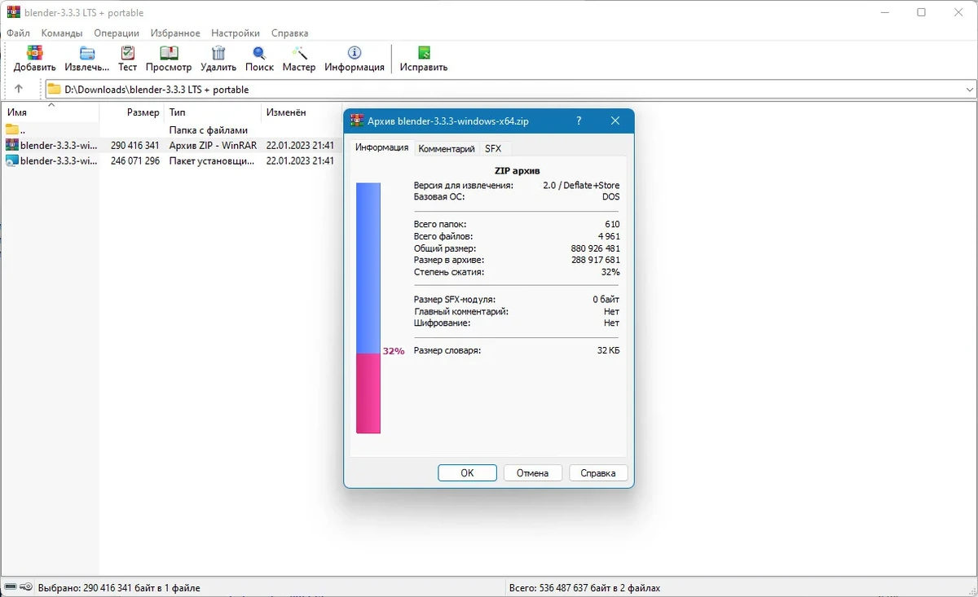
Task: Click the '2.0 / Deflate+Store' version value
Action: (x=581, y=185)
